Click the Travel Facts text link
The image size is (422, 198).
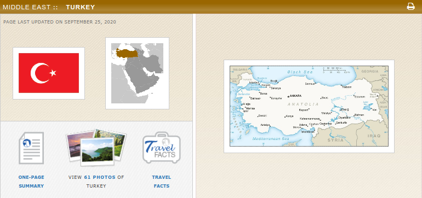(162, 182)
